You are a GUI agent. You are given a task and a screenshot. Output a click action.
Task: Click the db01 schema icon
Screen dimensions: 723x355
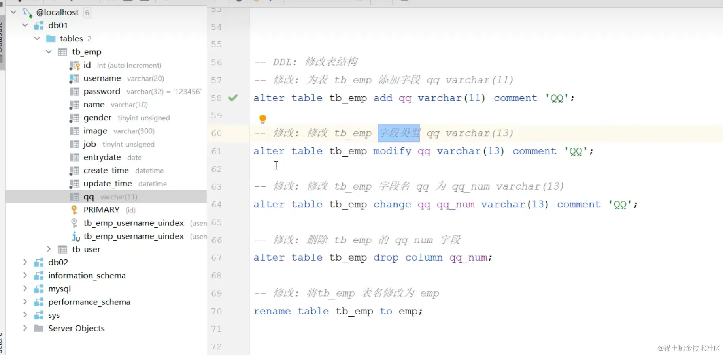39,26
